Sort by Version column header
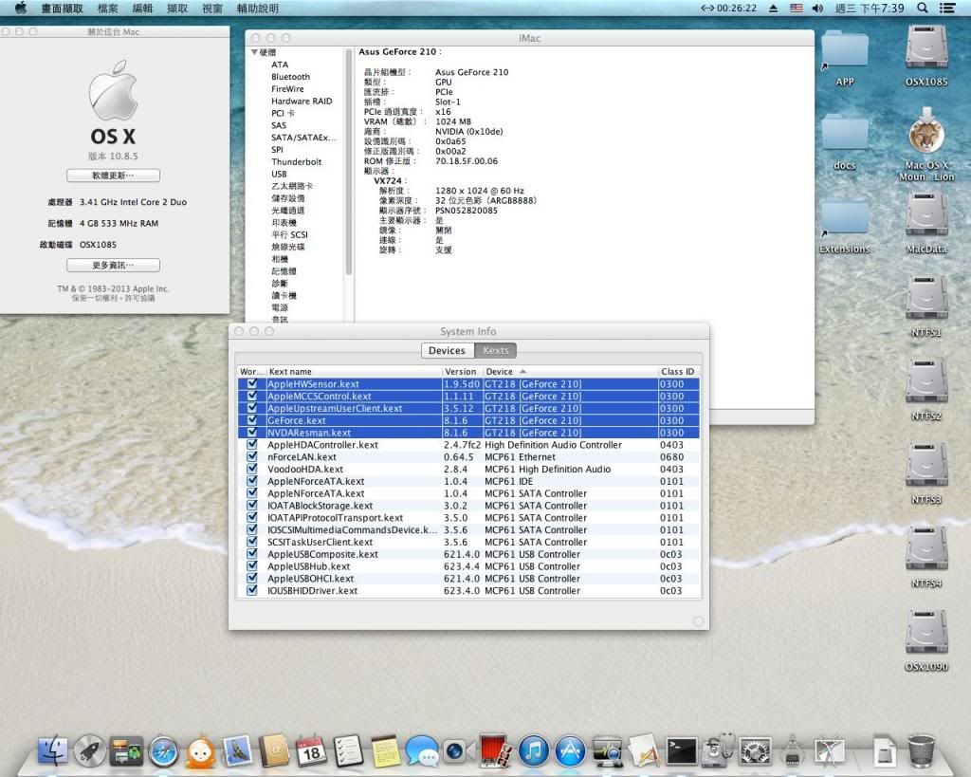Screen dimensions: 971x777 click(x=462, y=371)
